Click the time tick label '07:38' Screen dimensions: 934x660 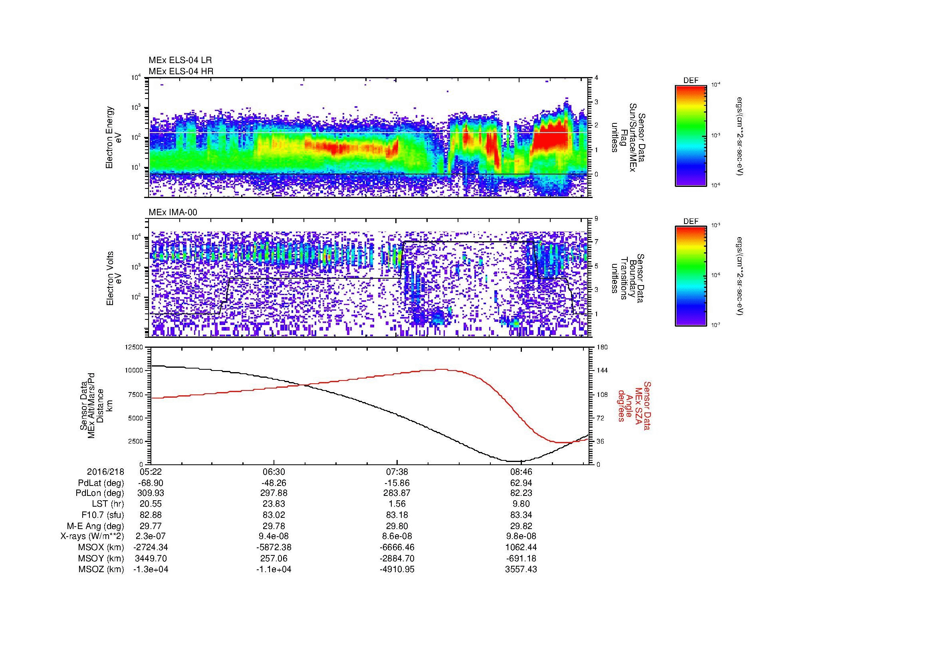coord(397,472)
